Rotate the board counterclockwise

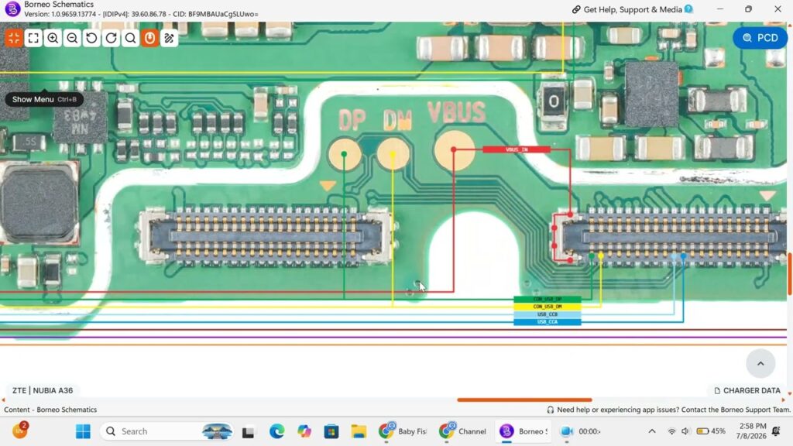click(91, 38)
